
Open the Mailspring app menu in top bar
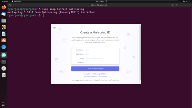point(16,1)
